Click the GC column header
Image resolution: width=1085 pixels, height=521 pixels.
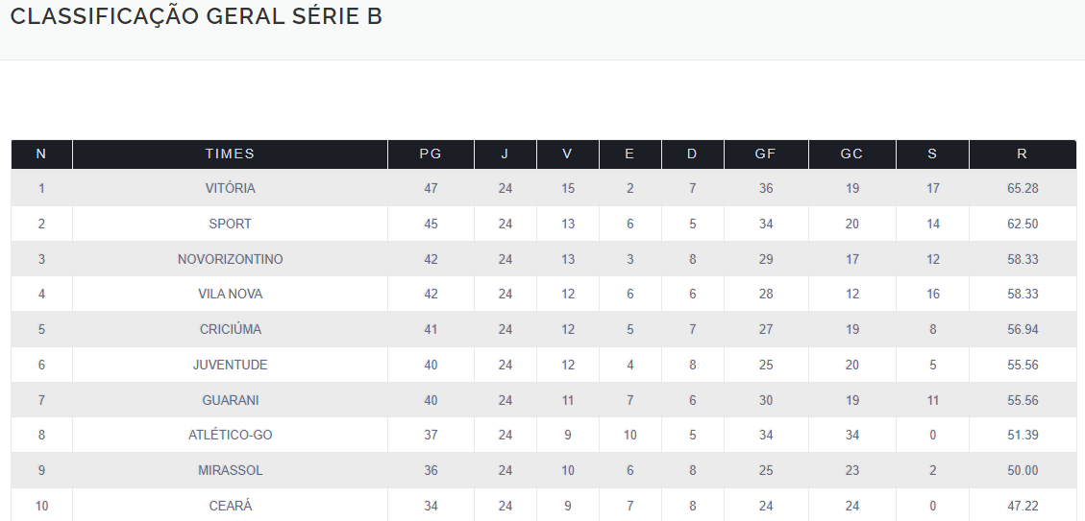click(851, 154)
